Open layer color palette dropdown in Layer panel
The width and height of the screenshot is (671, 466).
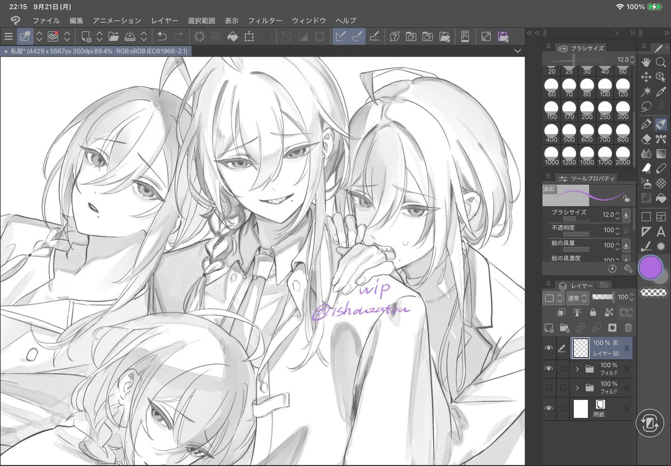pos(553,298)
